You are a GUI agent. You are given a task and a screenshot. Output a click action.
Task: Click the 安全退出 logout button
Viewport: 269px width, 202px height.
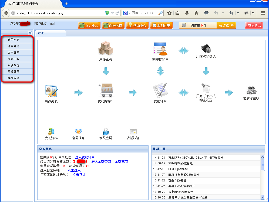pos(254,25)
